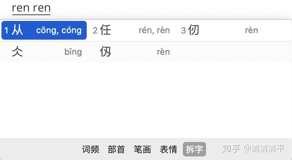
Task: Click the number 2 candidate index
Action: point(95,31)
